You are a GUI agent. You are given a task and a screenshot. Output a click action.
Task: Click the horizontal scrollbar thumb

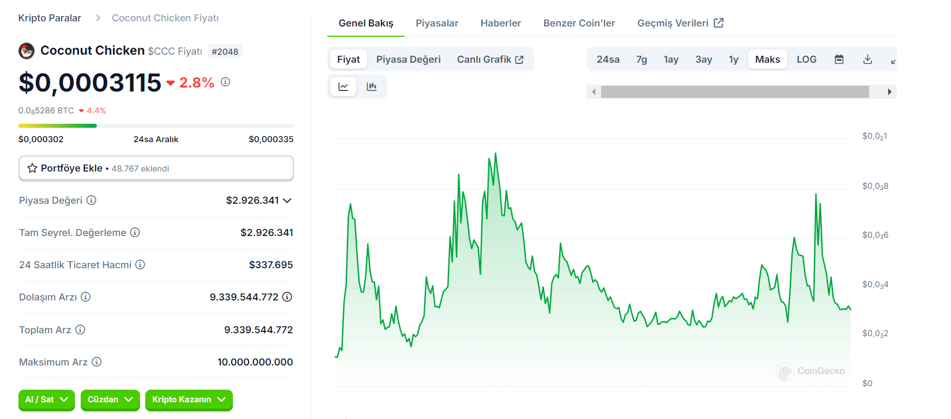pyautogui.click(x=735, y=92)
